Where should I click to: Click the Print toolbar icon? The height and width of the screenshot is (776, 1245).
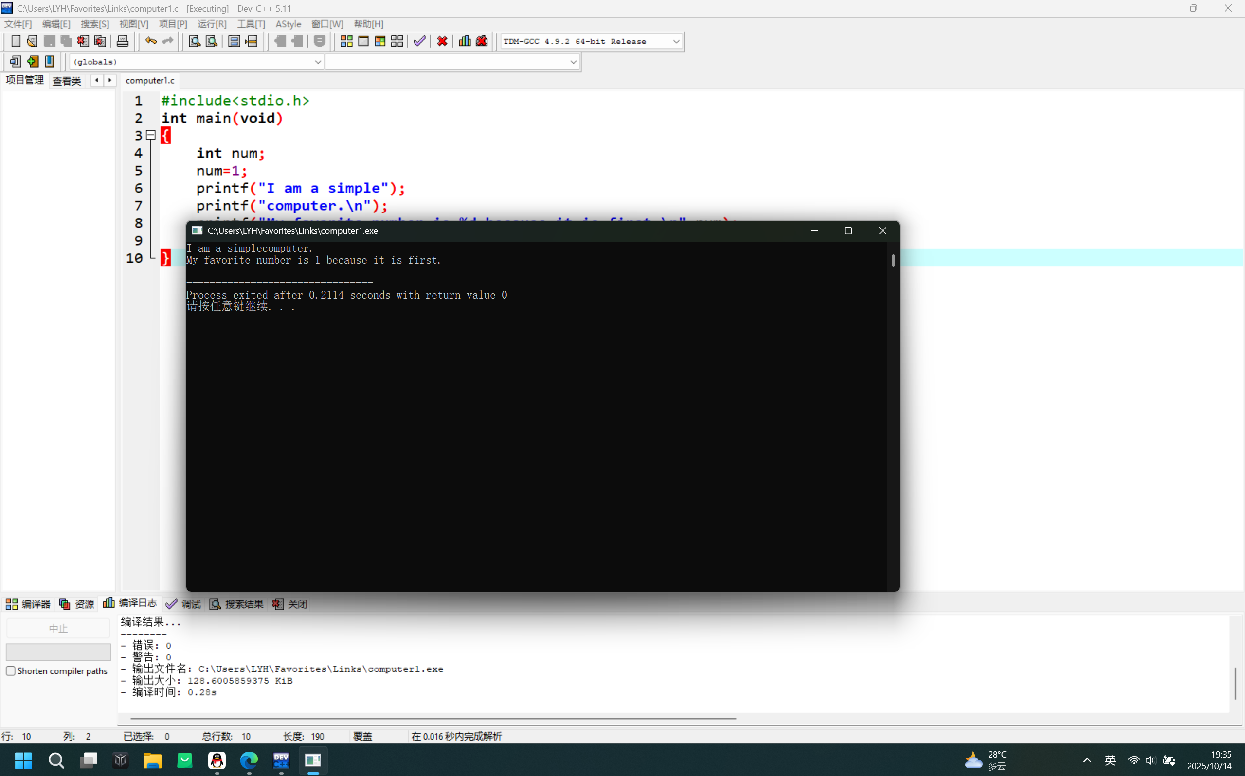tap(122, 41)
